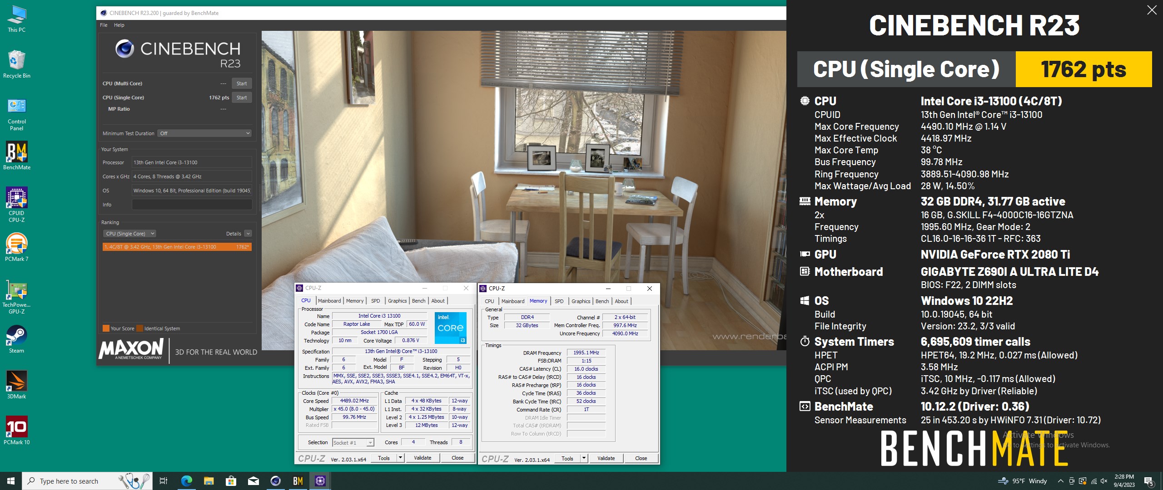1163x490 pixels.
Task: Open the CPU (Single Core) ranking dropdown
Action: pos(130,234)
